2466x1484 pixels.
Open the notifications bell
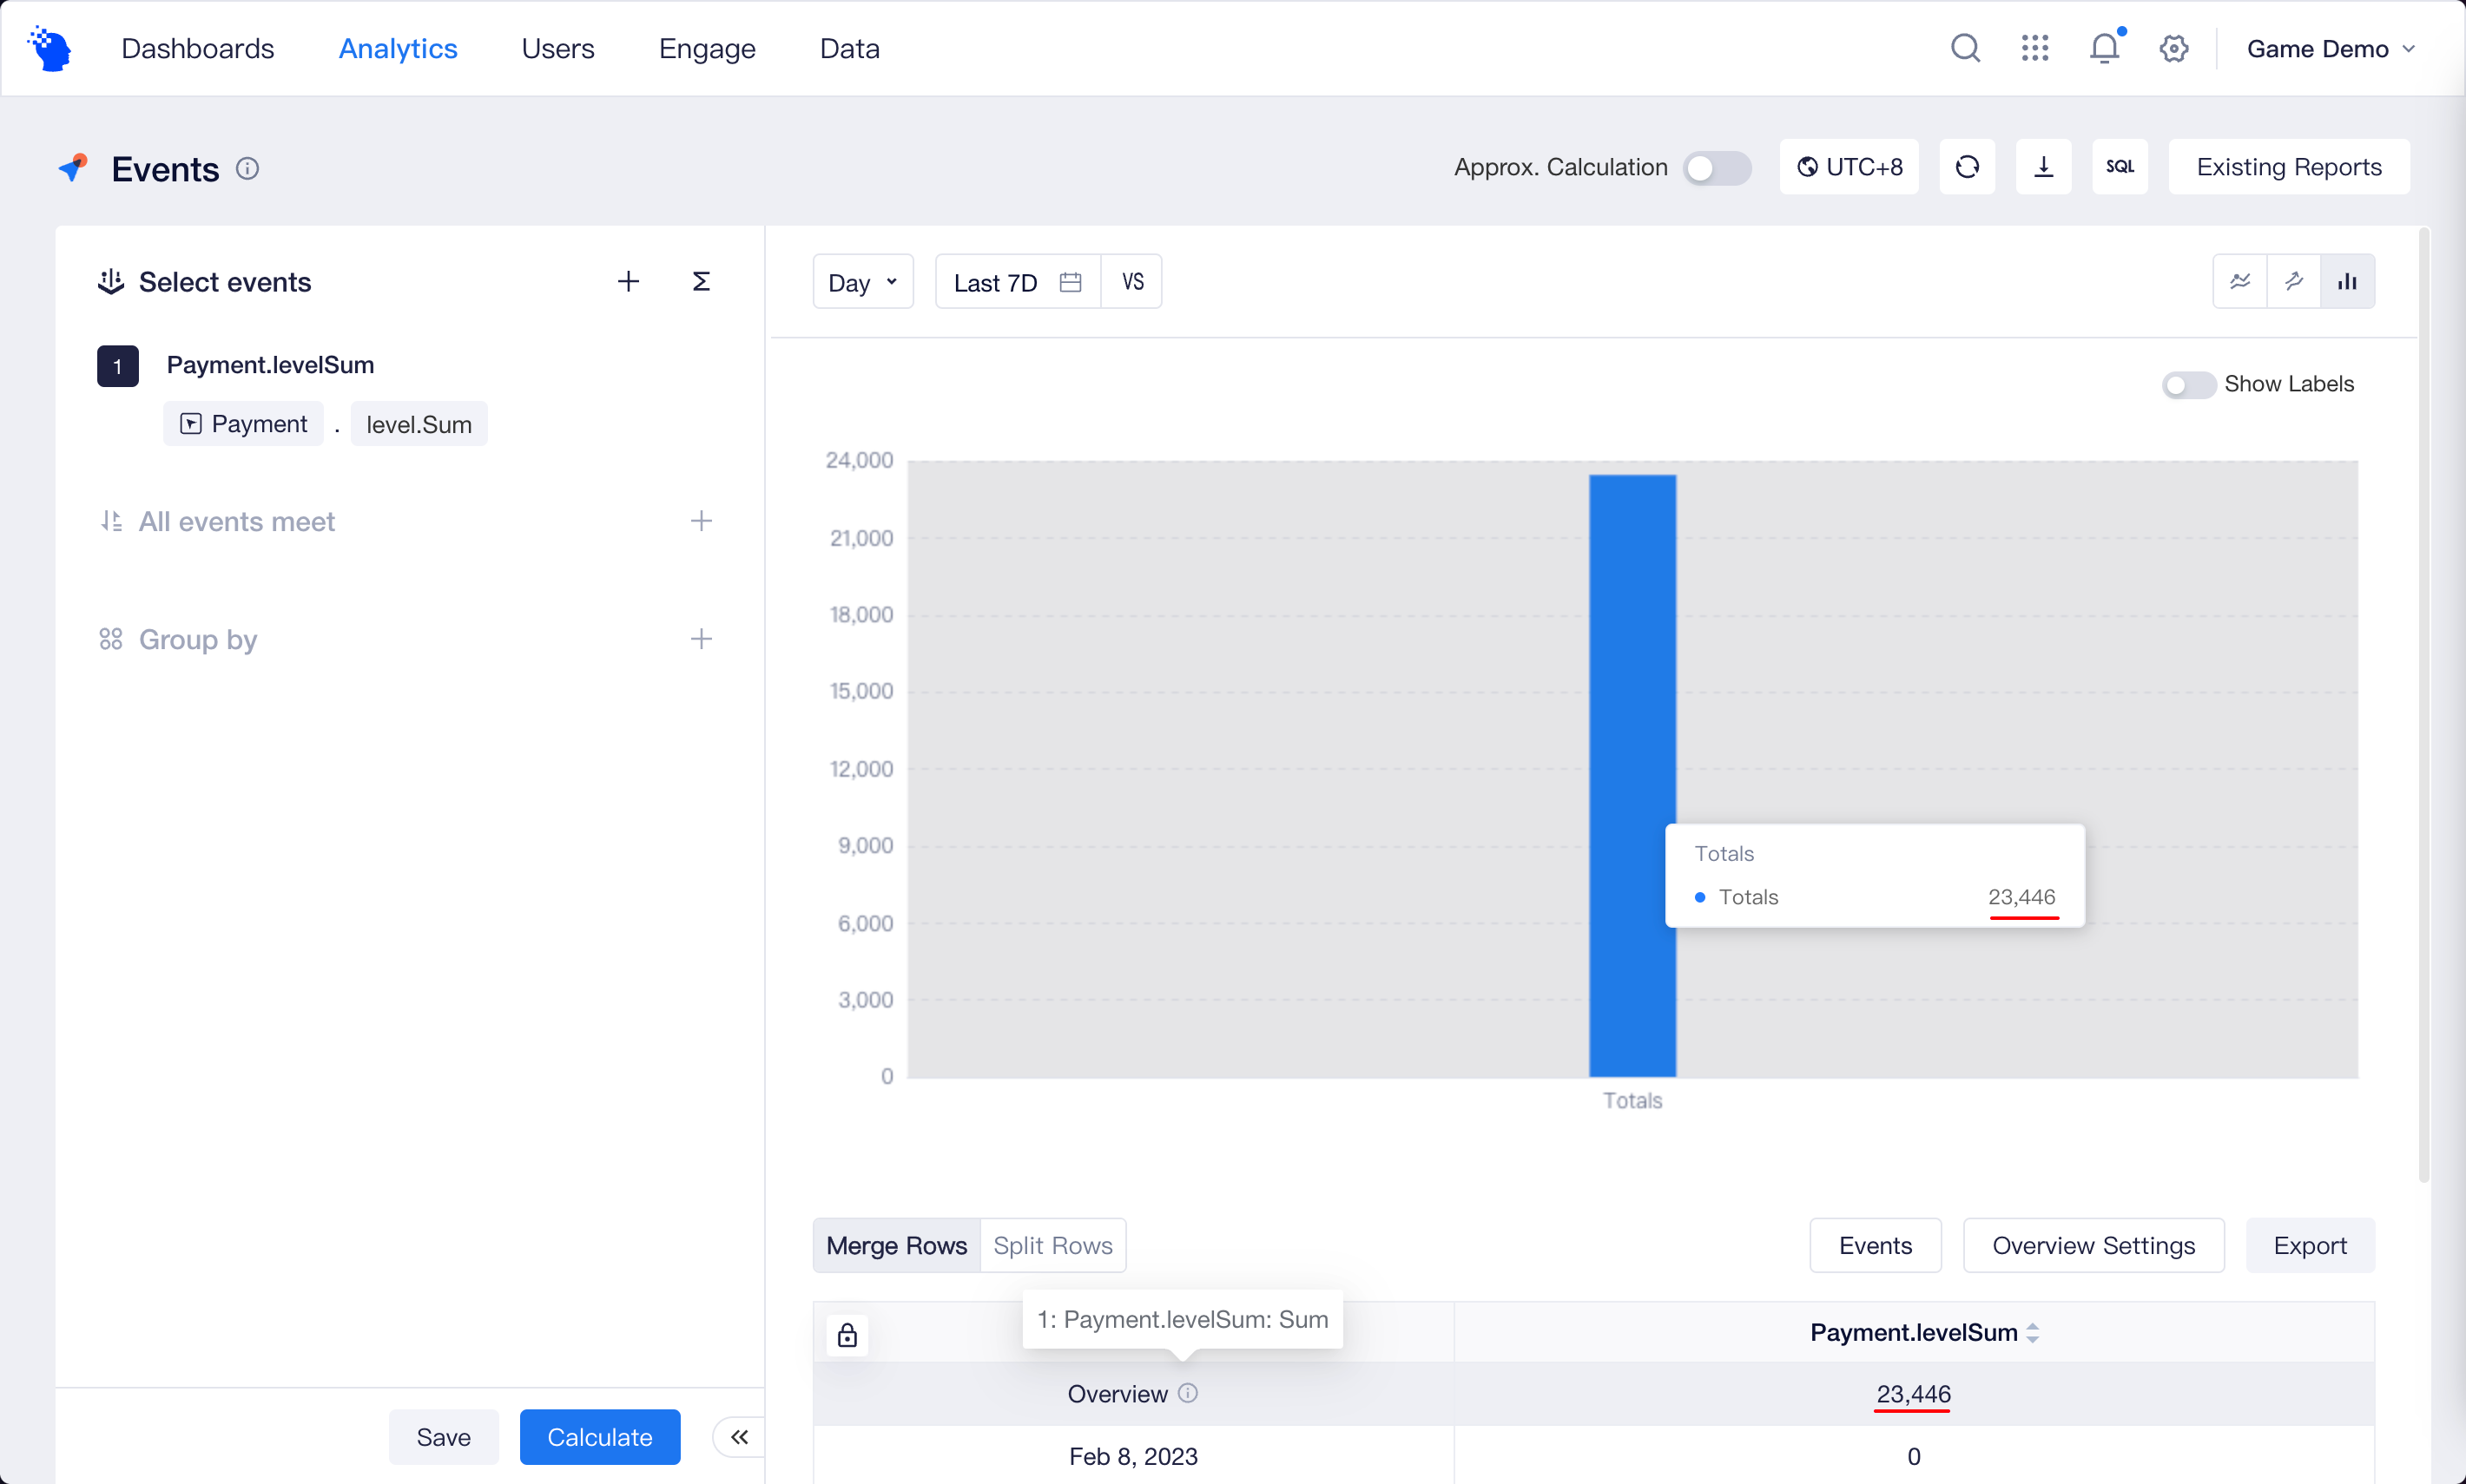click(2105, 48)
